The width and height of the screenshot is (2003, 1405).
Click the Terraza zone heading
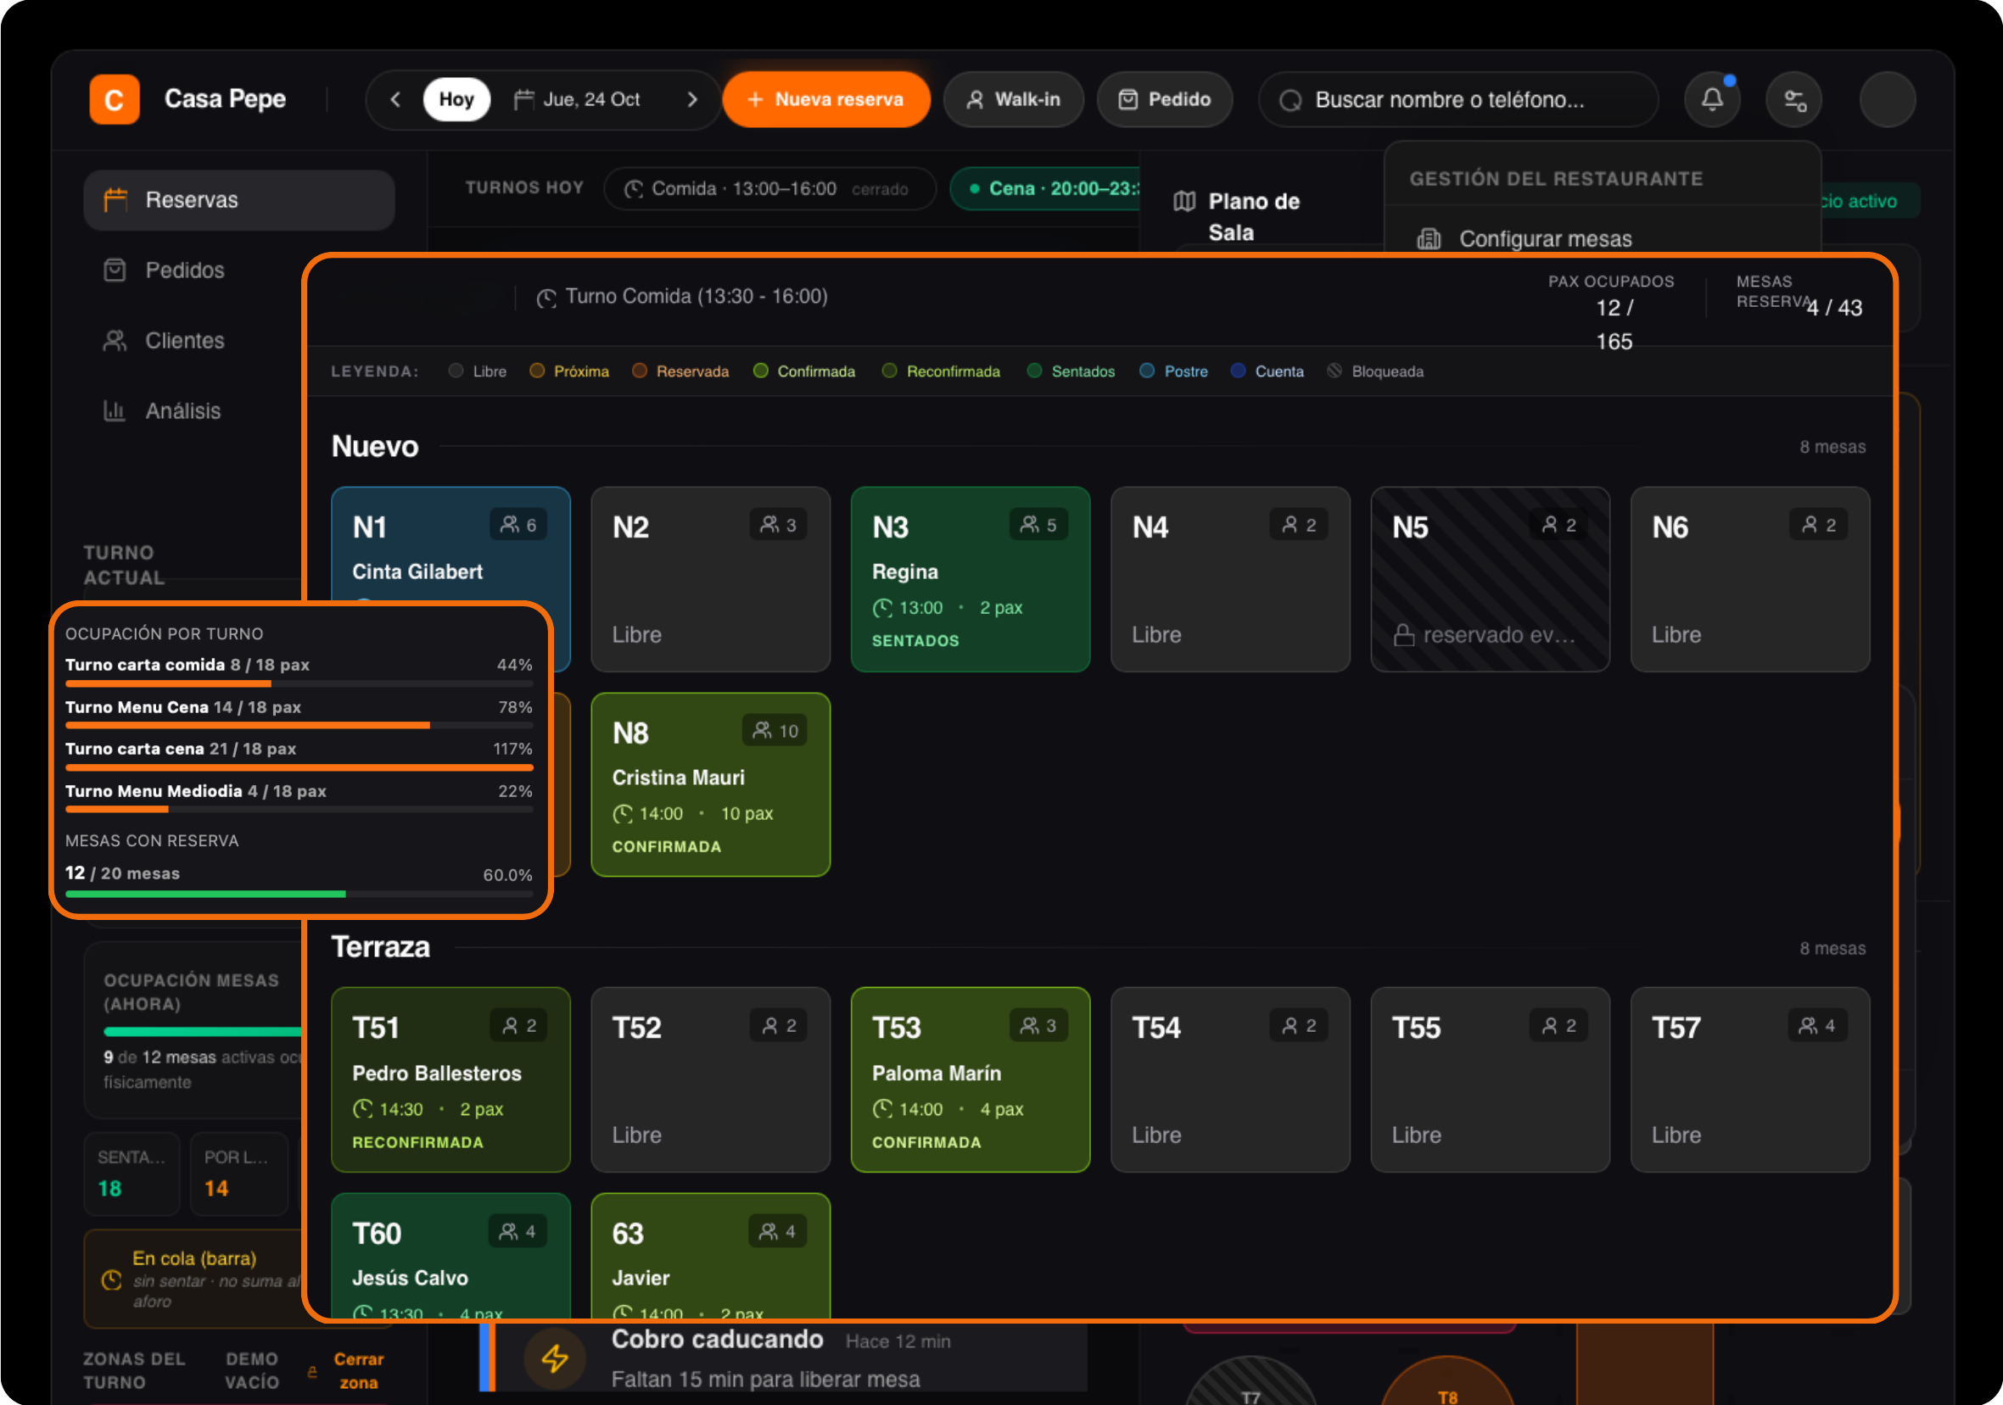tap(381, 947)
